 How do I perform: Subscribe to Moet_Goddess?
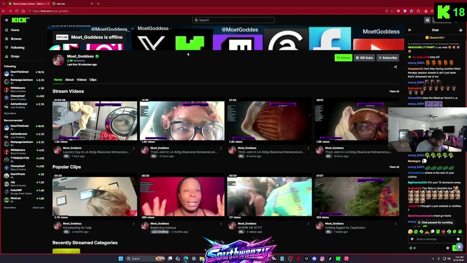pyautogui.click(x=387, y=58)
